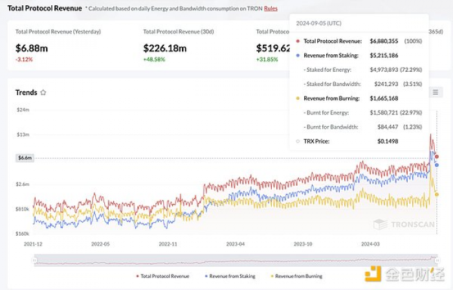Click the $6.88m yesterday revenue value
453x290 pixels.
coord(32,48)
